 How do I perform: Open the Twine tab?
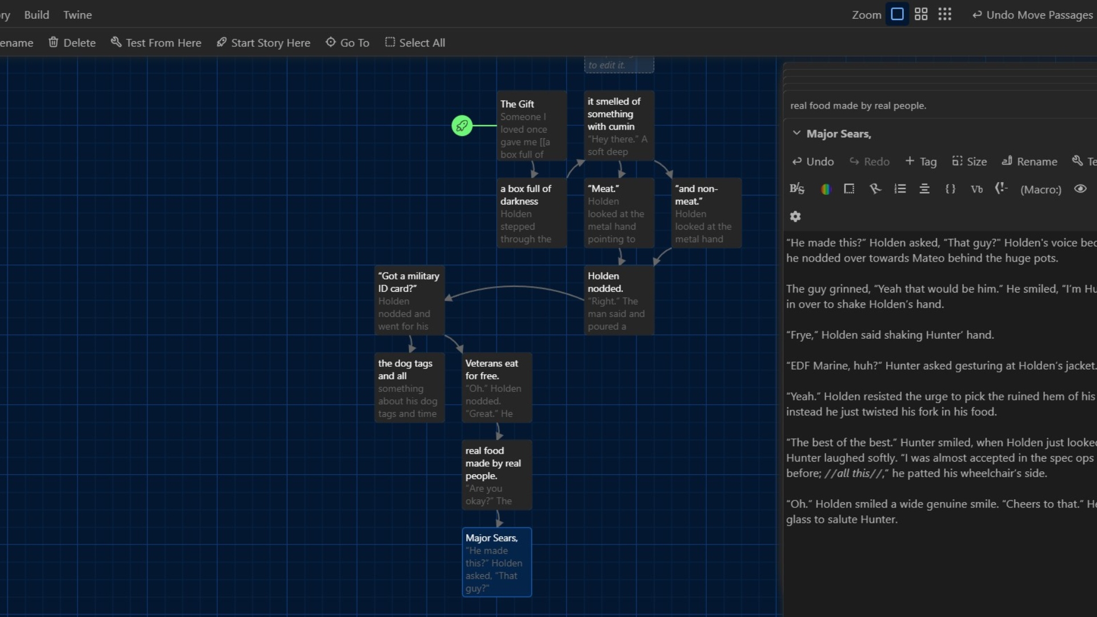tap(77, 15)
